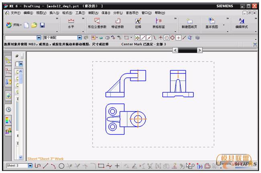Open the 帮助(H) Help menu

click(160, 13)
